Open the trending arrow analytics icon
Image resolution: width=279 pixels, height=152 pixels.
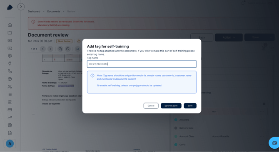[10, 118]
